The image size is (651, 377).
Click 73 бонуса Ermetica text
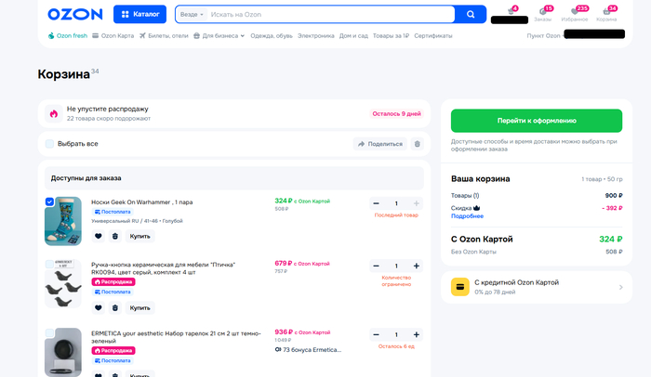pyautogui.click(x=308, y=350)
